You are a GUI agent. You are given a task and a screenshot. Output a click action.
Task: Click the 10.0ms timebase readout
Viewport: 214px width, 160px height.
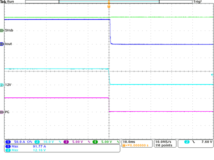129,142
